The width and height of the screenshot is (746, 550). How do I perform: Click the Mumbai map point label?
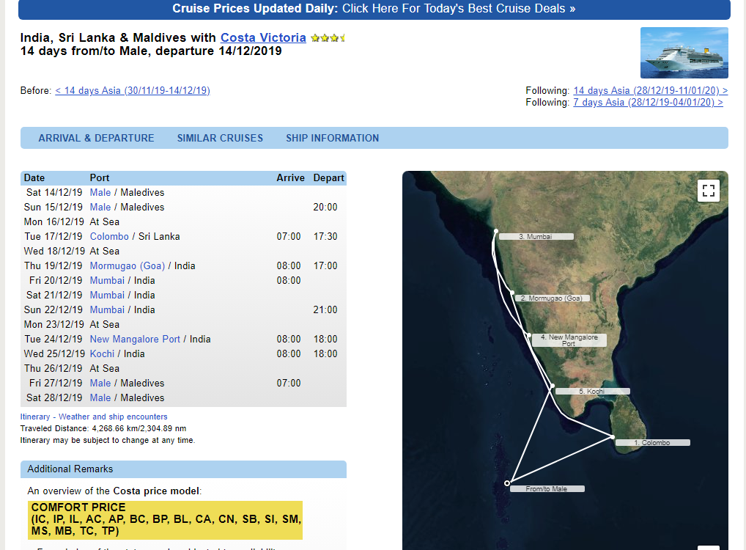[x=536, y=237]
